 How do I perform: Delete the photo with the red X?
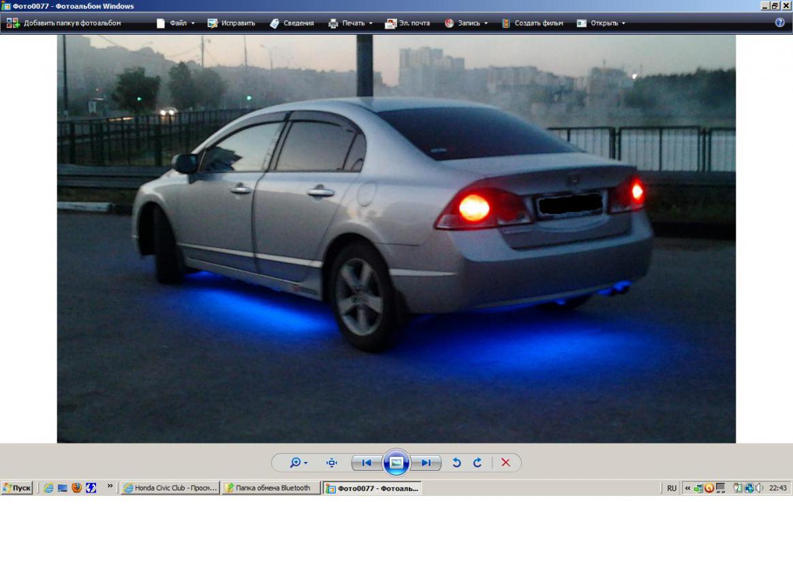[506, 463]
